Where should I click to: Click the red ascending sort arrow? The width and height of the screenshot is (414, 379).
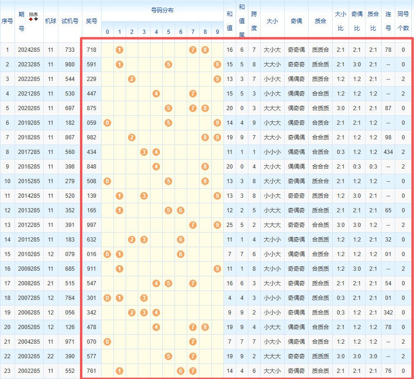(31, 19)
